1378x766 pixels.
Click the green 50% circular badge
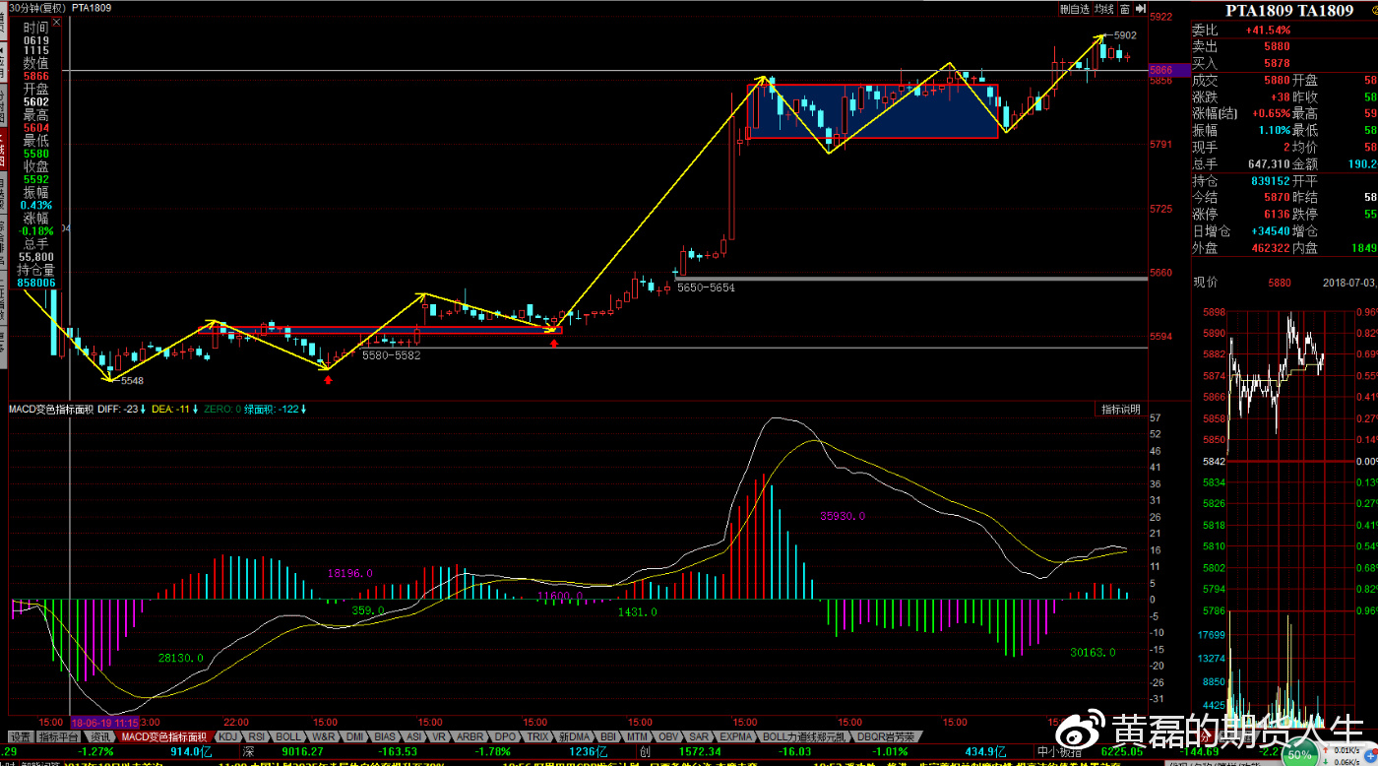(x=1297, y=755)
